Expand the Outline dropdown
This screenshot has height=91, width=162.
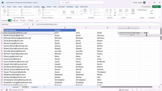(x=133, y=15)
